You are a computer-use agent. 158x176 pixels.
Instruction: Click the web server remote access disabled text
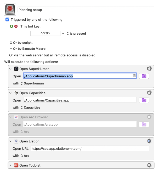[53, 55]
